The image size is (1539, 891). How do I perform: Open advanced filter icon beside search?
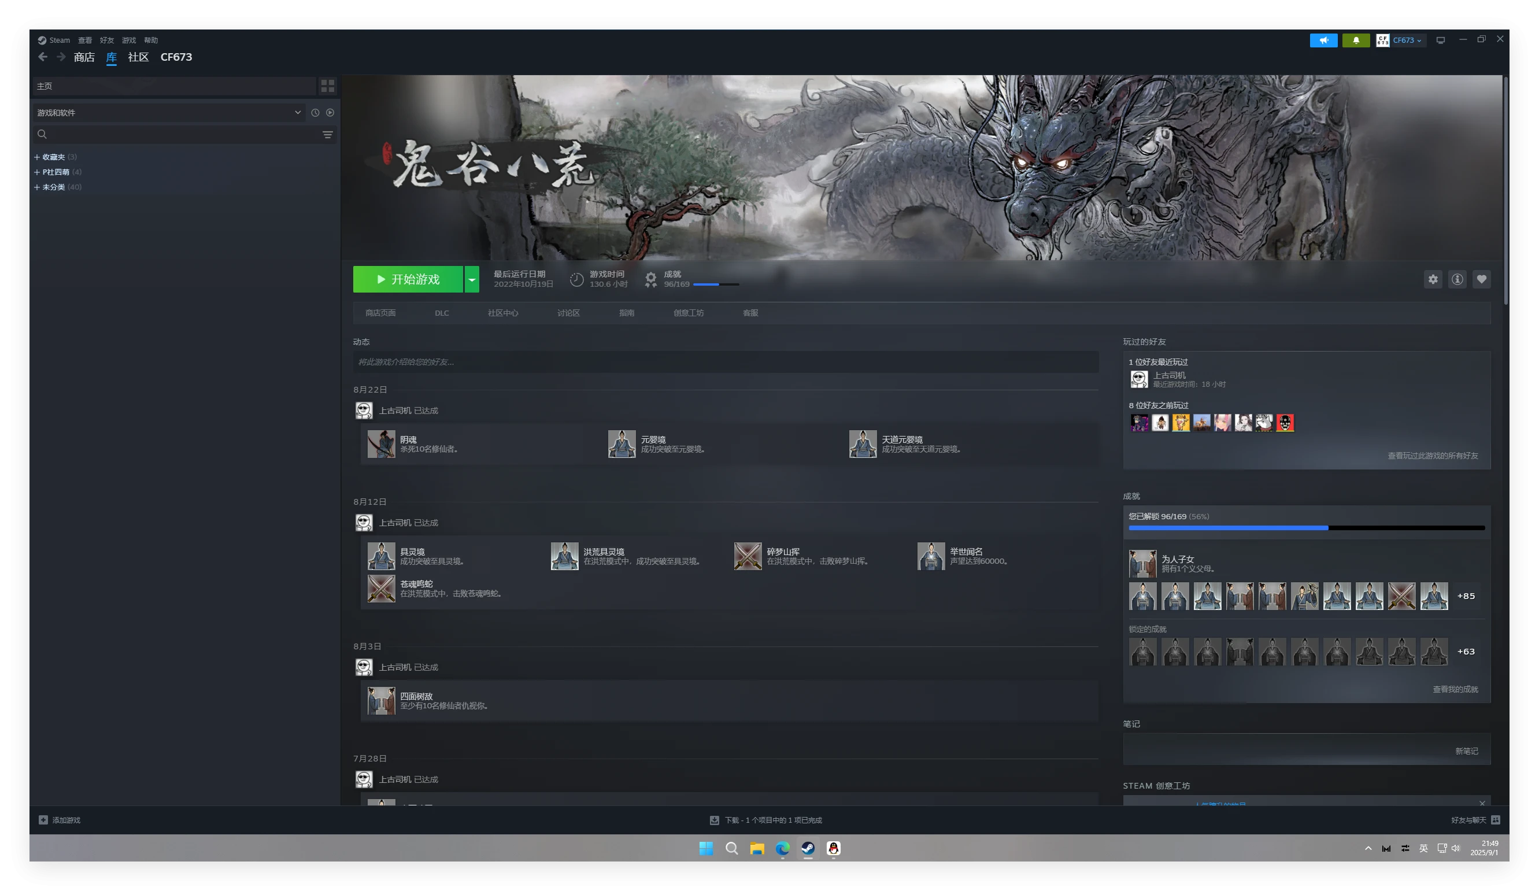pos(328,134)
